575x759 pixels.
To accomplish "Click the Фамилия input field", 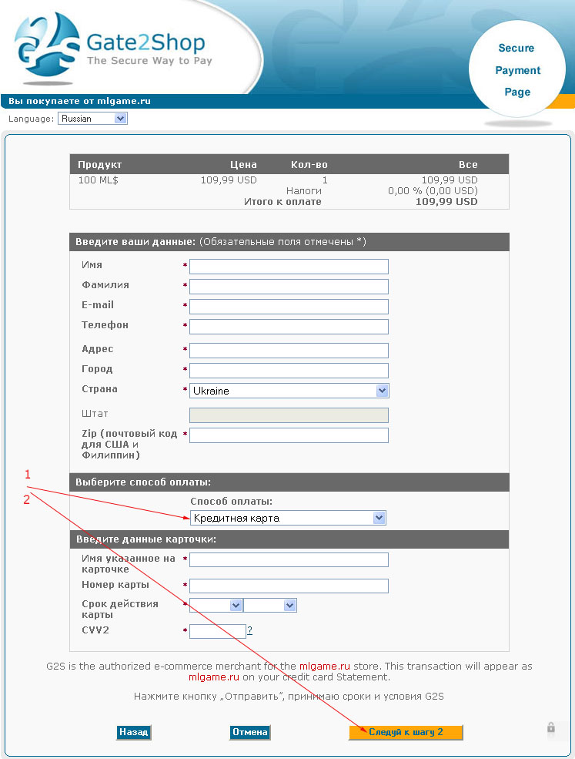I will pos(289,287).
